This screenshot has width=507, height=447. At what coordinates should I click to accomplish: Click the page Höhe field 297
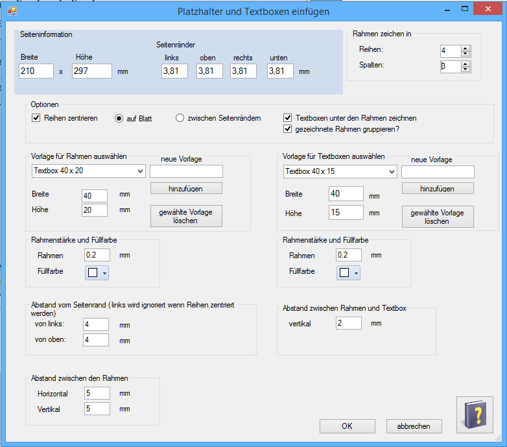click(x=92, y=71)
